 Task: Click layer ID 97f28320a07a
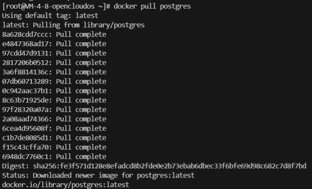pos(27,109)
